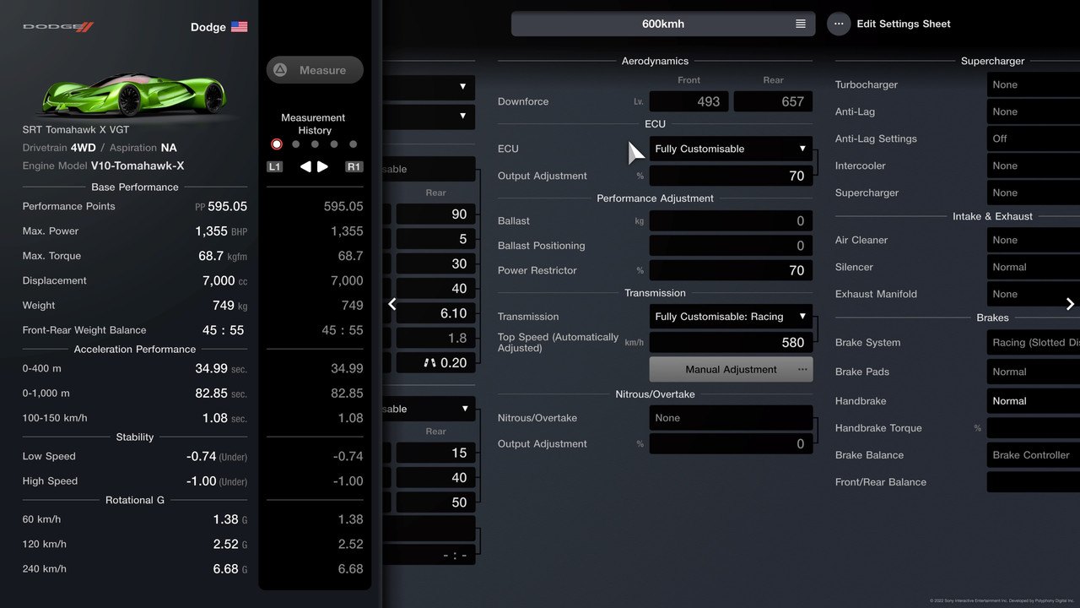Open the Brake Pads option field
The image size is (1080, 608).
click(1034, 372)
